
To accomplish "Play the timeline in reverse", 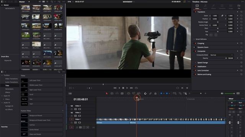I will (x=119, y=88).
